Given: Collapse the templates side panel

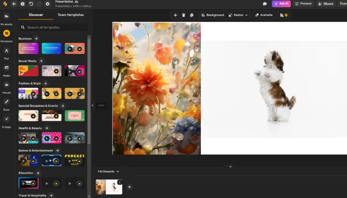Looking at the screenshot, I should [92, 105].
